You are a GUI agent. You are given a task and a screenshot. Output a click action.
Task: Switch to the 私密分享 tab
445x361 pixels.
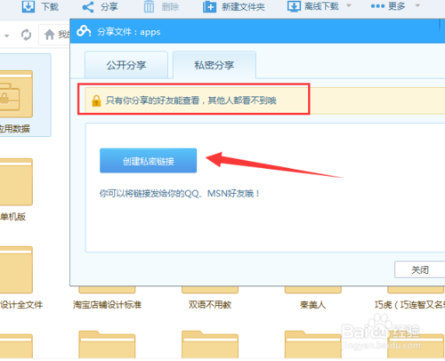coord(214,65)
